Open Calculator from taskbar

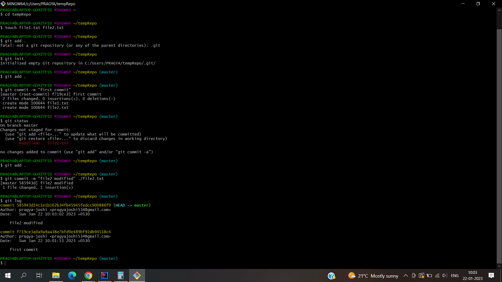pyautogui.click(x=121, y=275)
